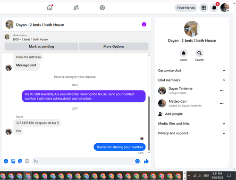Click the 'Pm' message bubble
Screen dimensions: 236x180
18,131
